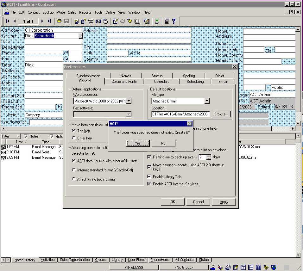
Task: Open the Reports menu
Action: 85,12
